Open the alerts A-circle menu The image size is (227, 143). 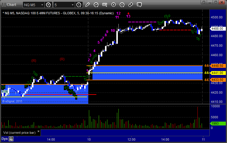[x=122, y=5]
